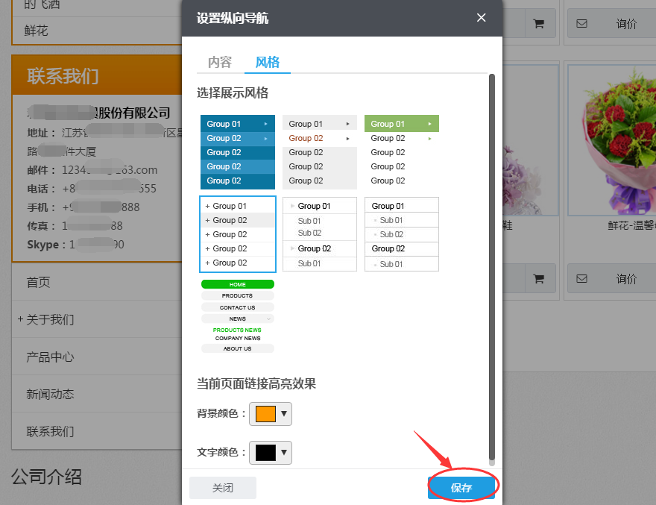Viewport: 656px width, 505px height.
Task: Choose the gray style with red Group 02
Action: (x=319, y=152)
